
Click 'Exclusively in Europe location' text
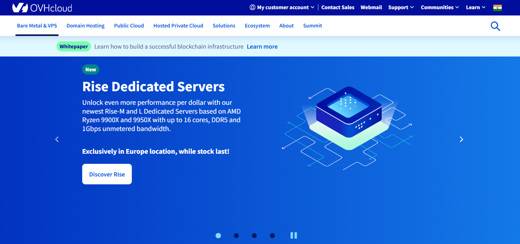(156, 152)
